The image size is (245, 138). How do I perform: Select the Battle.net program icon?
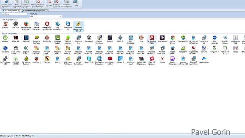pos(26,39)
